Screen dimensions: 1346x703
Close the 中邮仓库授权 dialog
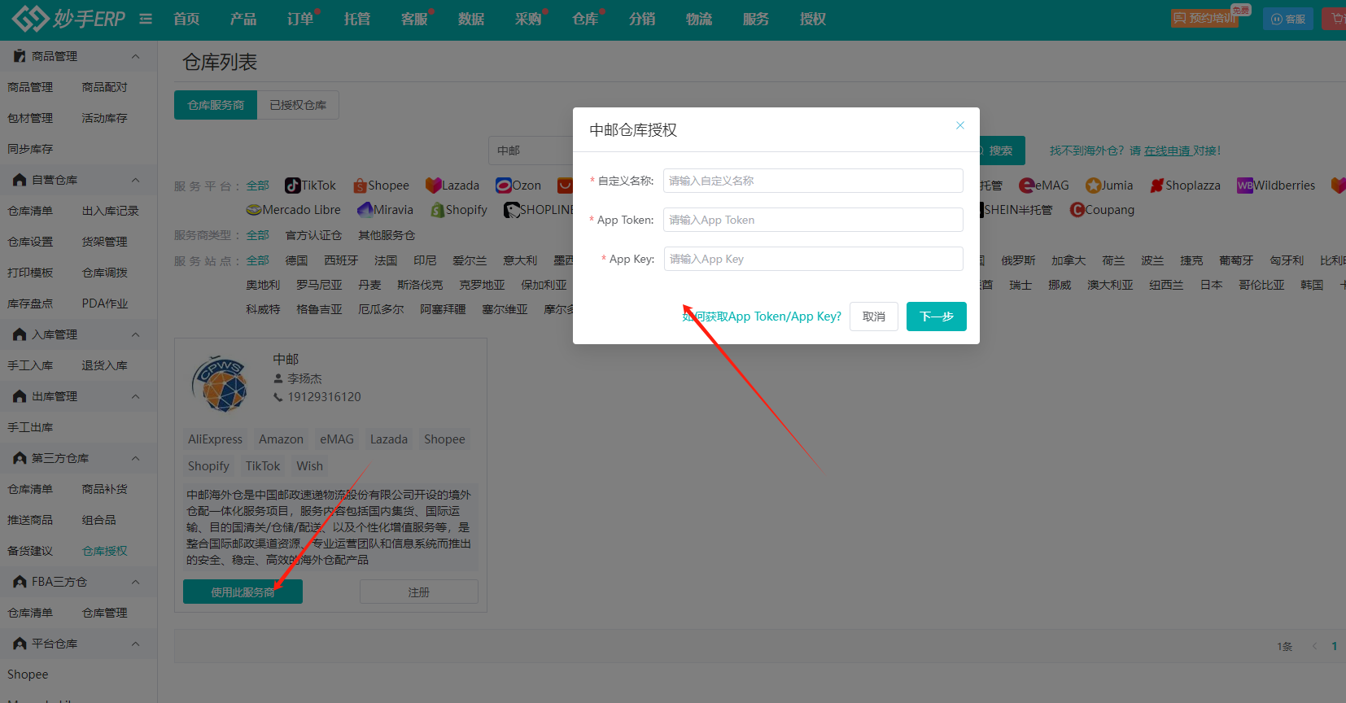coord(960,125)
